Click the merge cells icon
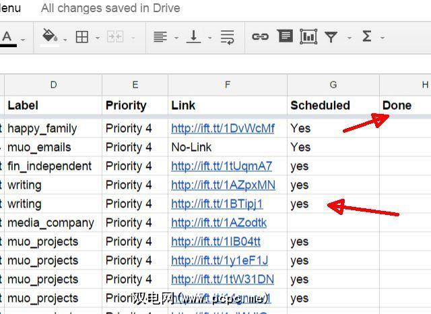Screen dimensions: 431x314 tap(115, 37)
